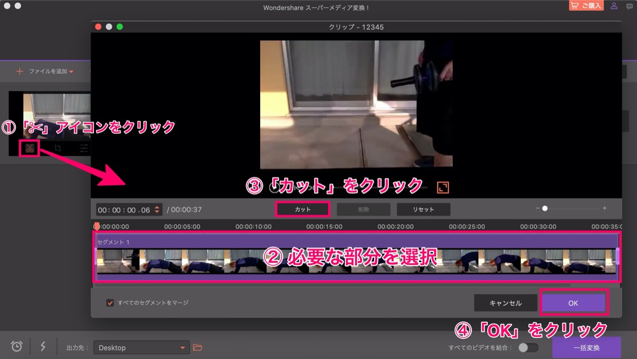
Task: Toggle the すべてのビデオを結合 switch
Action: 528,348
